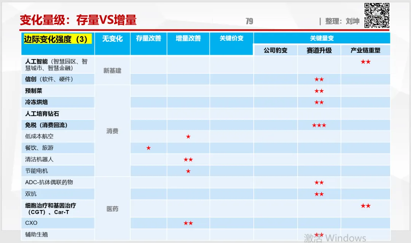Click the 增量改善 column header
The height and width of the screenshot is (243, 411).
(x=188, y=38)
